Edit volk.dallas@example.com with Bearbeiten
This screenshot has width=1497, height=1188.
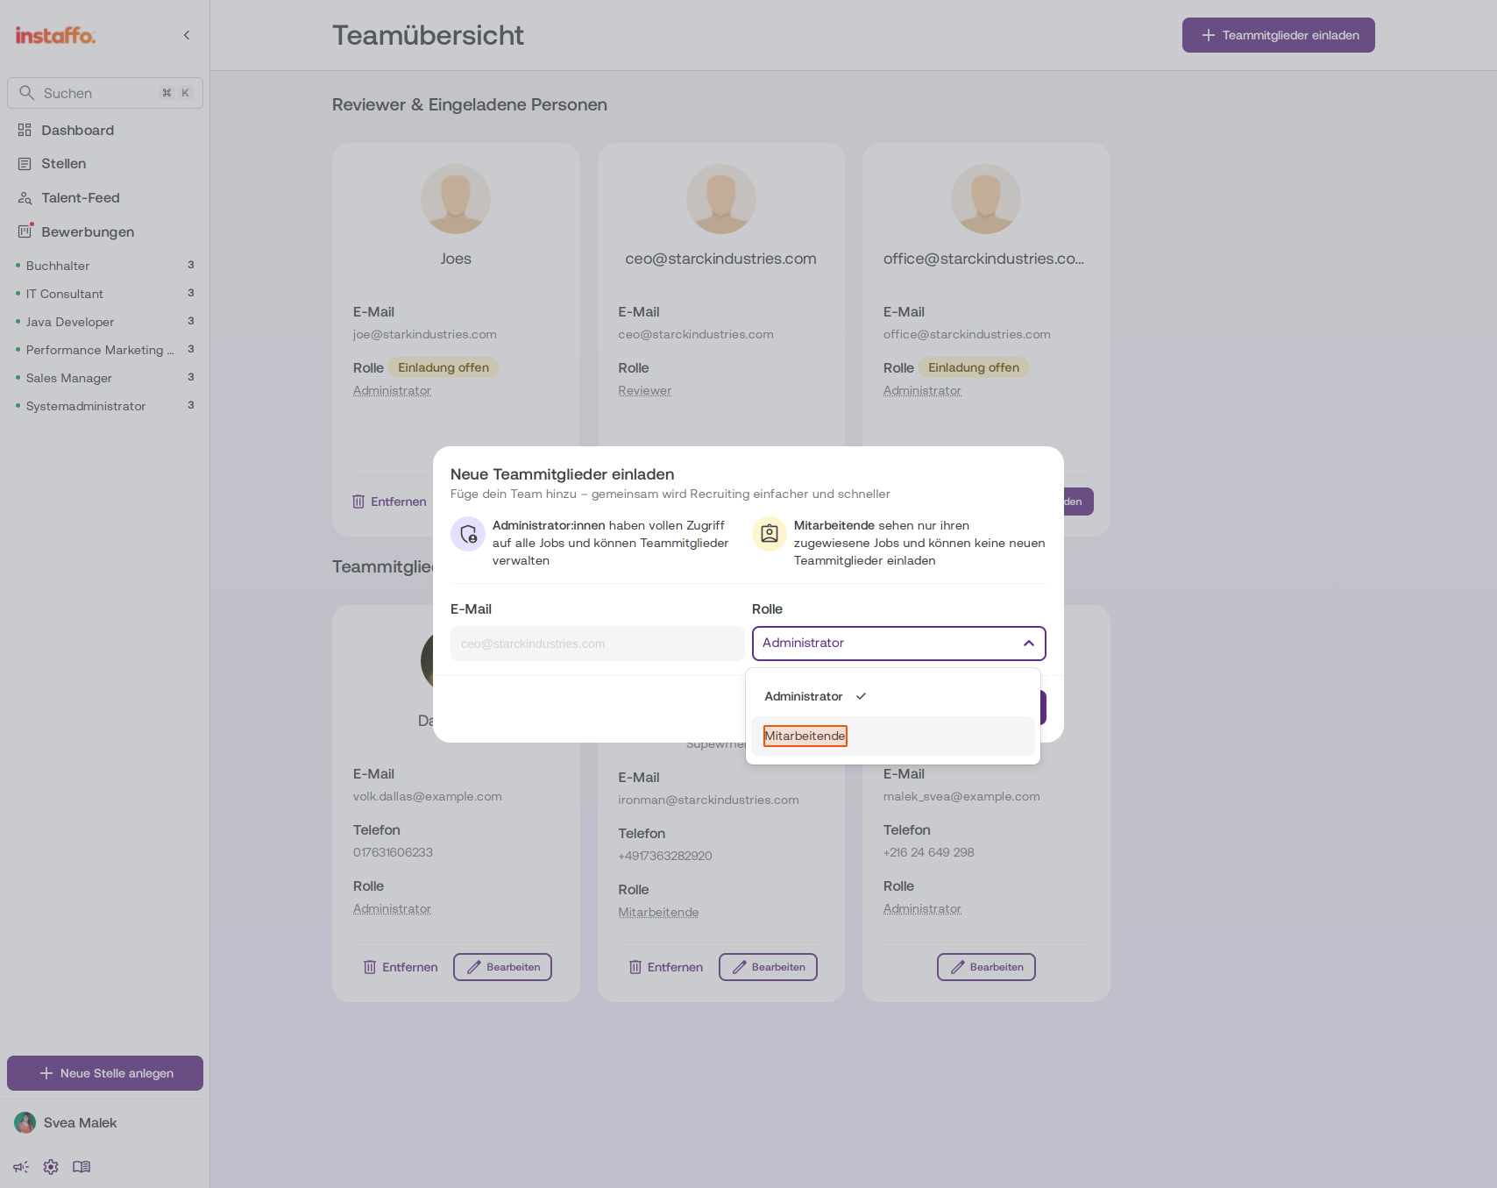pyautogui.click(x=502, y=967)
